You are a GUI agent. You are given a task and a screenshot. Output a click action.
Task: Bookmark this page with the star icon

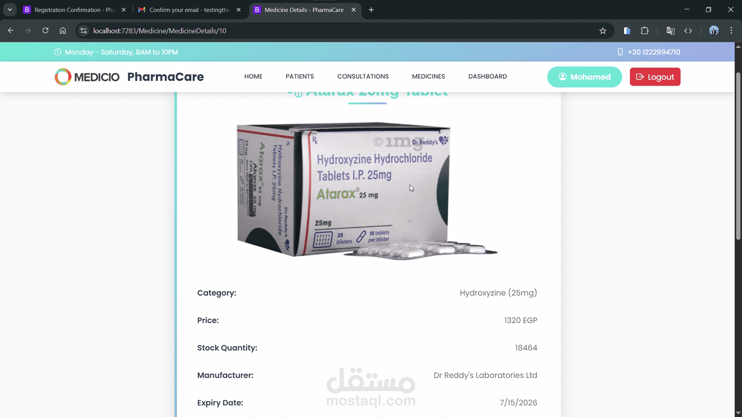click(x=603, y=31)
